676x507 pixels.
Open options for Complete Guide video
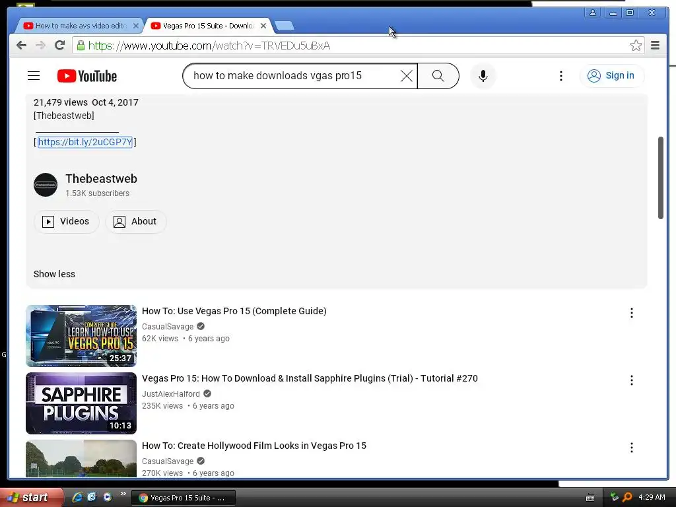point(631,313)
